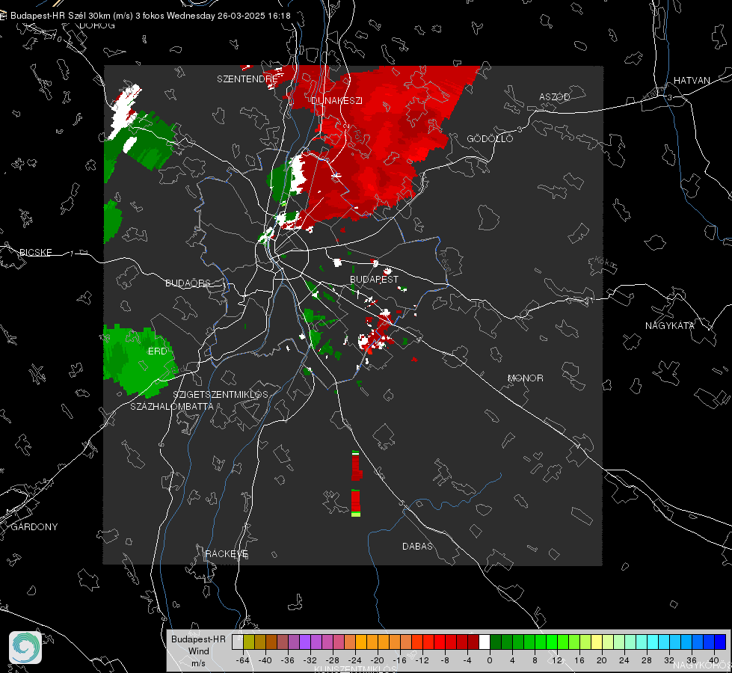Click the GÖDÖLLO city label
732x673 pixels.
[490, 138]
